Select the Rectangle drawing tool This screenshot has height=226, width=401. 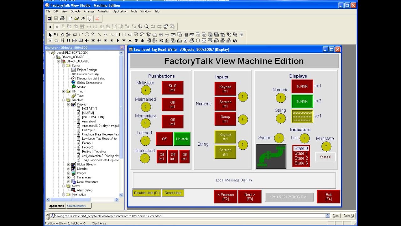coord(118,35)
